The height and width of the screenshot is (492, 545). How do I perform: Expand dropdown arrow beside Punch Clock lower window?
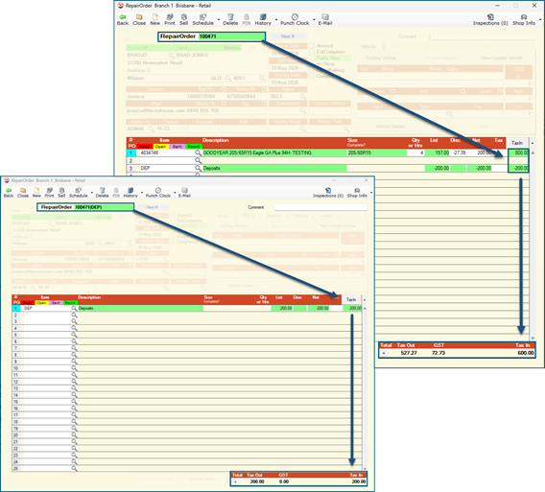pos(175,193)
